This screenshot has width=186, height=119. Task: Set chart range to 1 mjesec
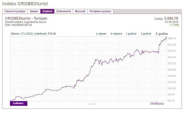pyautogui.click(x=101, y=34)
